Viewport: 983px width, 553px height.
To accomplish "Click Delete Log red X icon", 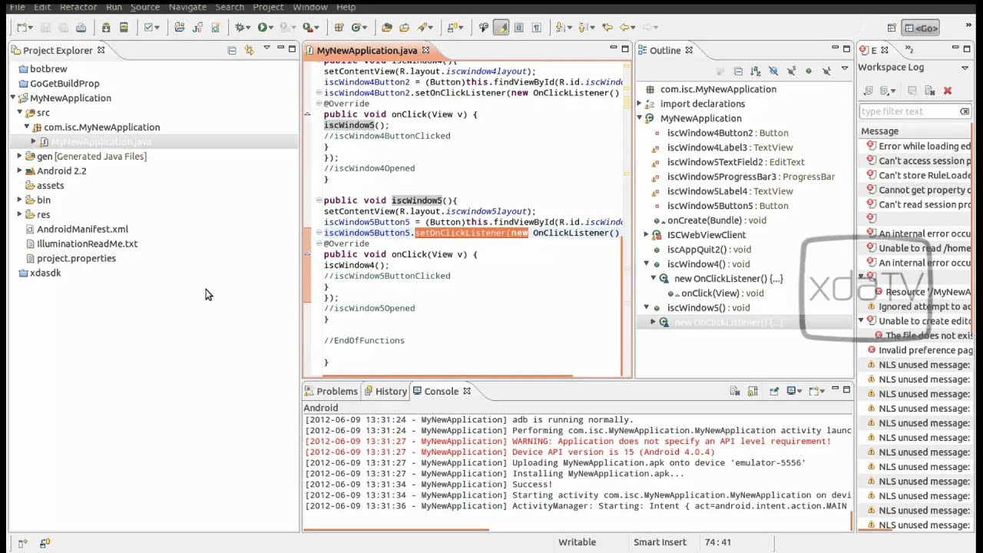I will tap(947, 91).
